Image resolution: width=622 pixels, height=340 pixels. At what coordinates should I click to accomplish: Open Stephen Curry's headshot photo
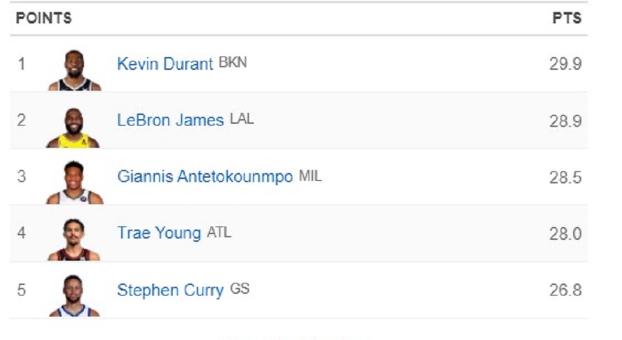74,296
